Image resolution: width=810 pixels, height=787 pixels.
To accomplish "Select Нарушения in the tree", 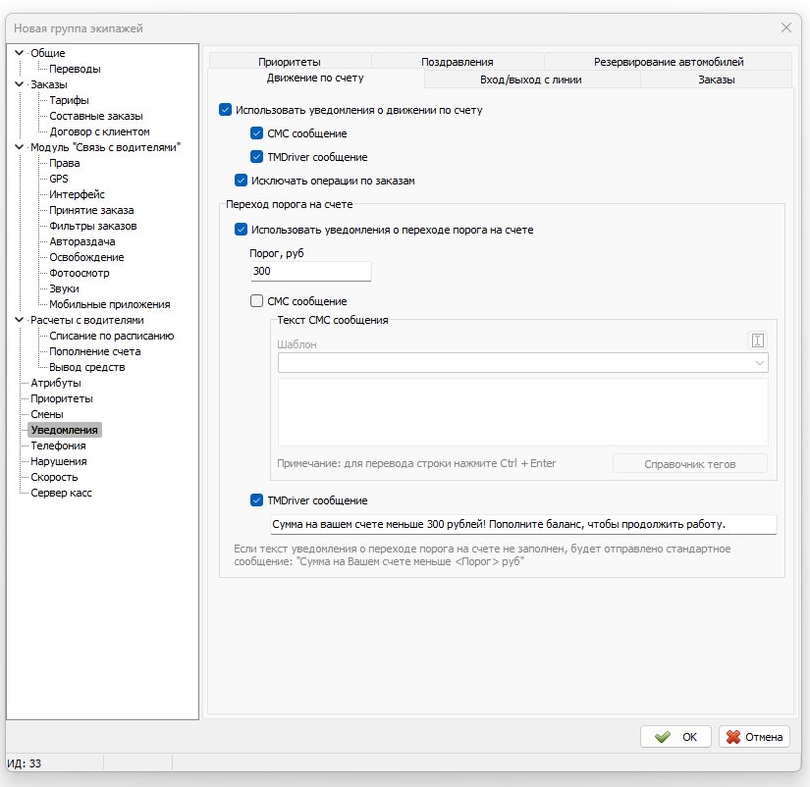I will coord(58,461).
